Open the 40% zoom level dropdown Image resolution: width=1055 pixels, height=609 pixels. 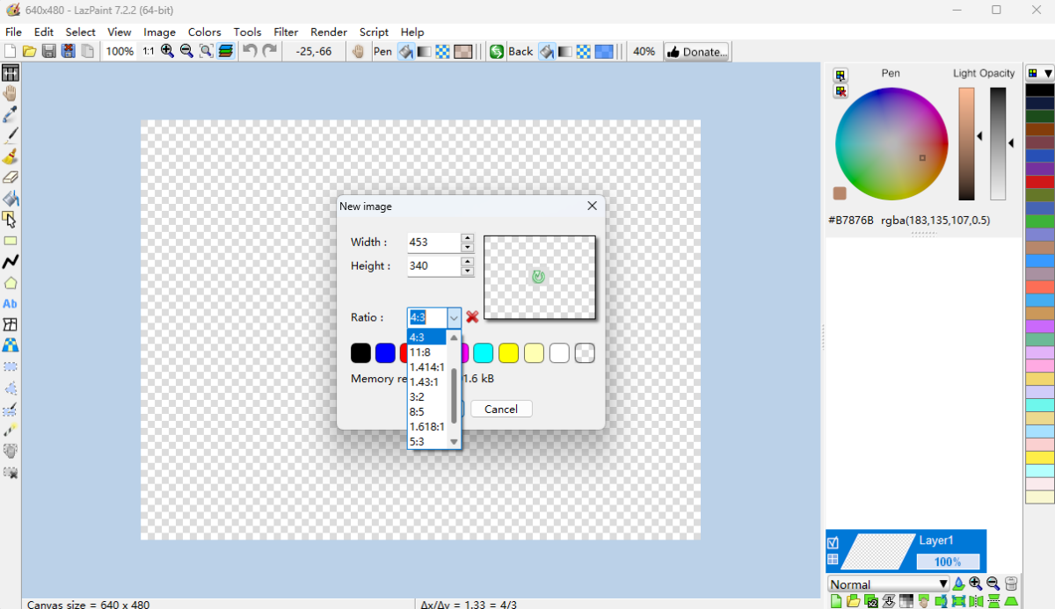(x=644, y=51)
